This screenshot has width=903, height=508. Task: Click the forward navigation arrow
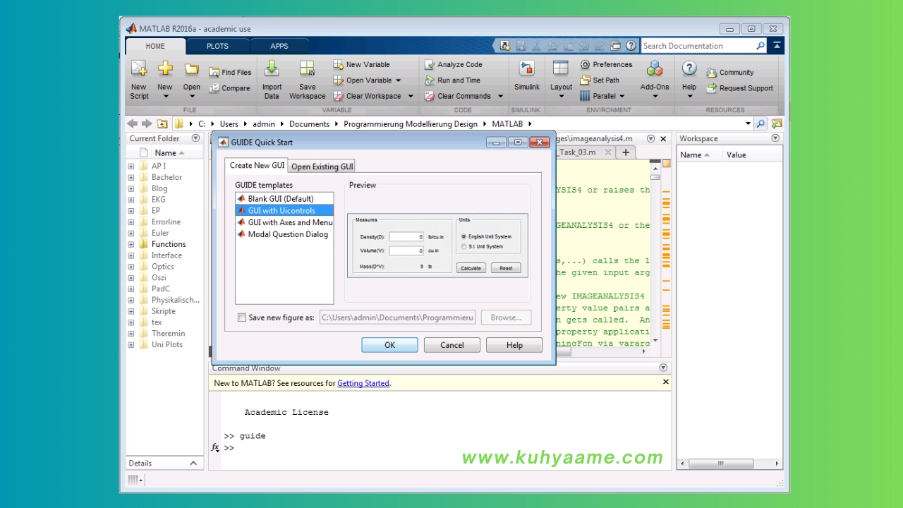[147, 123]
